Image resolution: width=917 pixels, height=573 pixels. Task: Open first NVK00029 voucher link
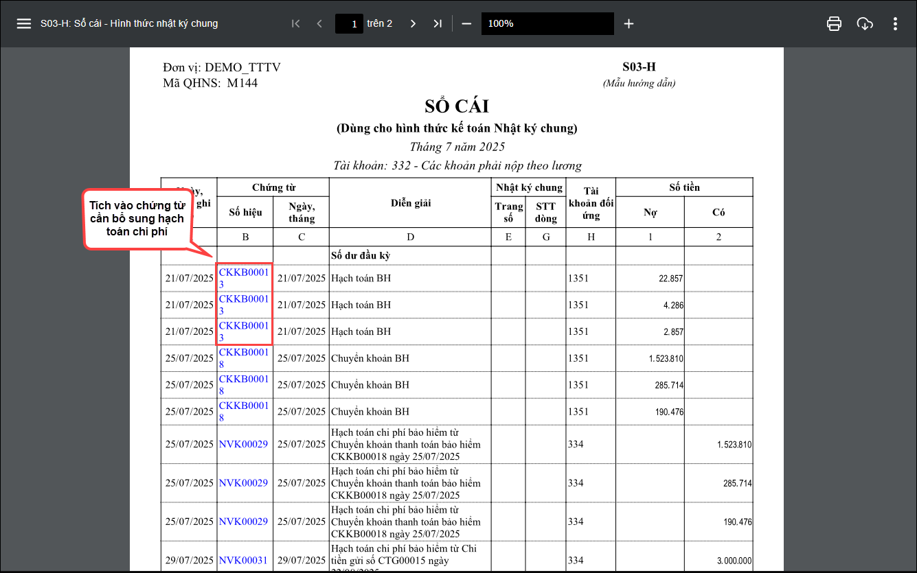point(243,445)
